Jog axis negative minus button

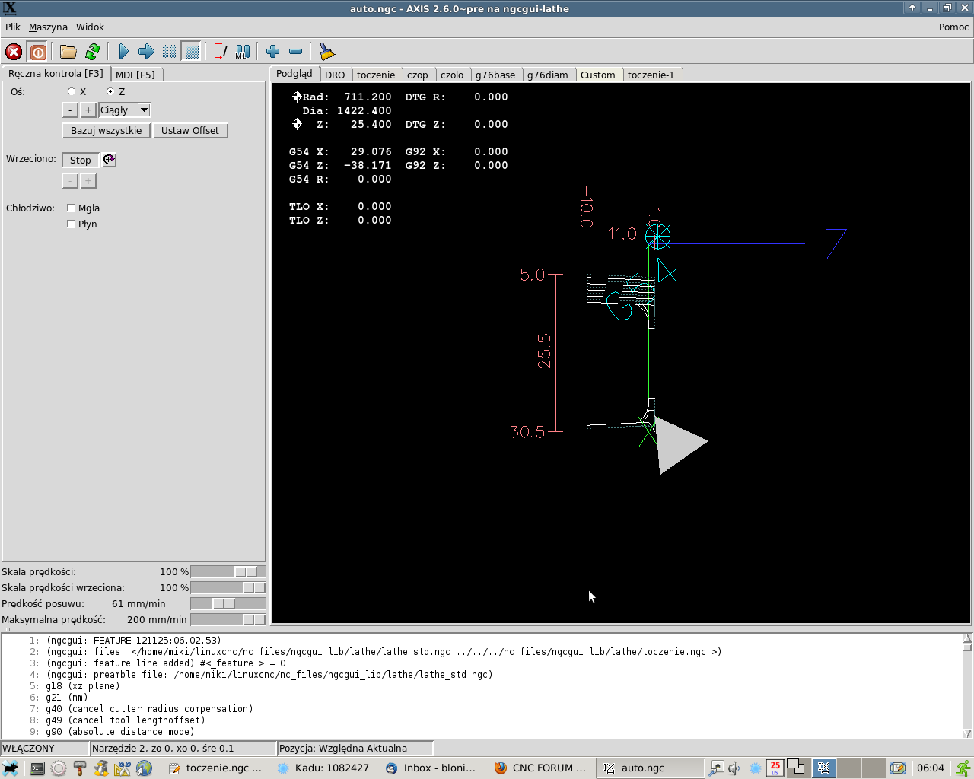(x=70, y=110)
